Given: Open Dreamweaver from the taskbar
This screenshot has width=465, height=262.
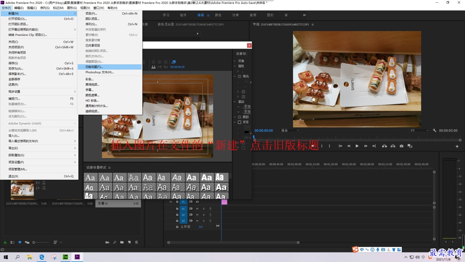Looking at the screenshot, I should coord(65,257).
